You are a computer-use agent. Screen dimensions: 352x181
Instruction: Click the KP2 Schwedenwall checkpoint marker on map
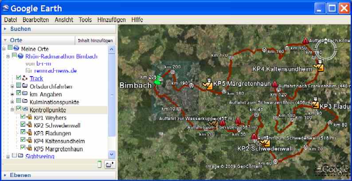[x=266, y=142]
